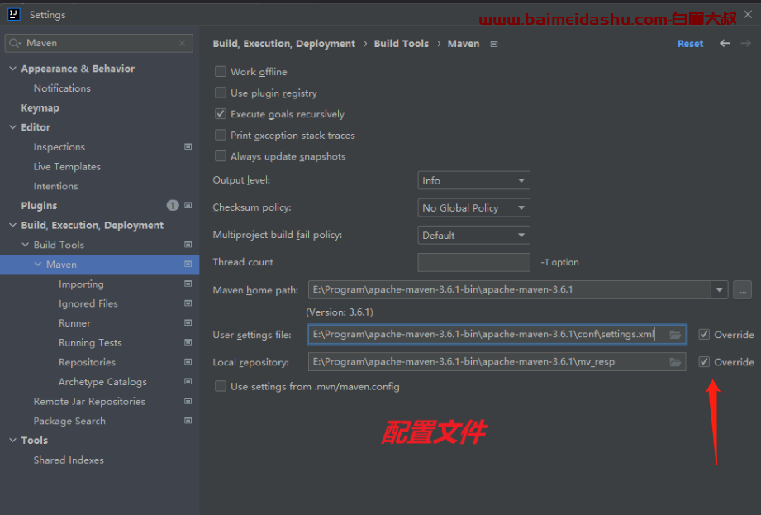Click the project-level icon beside Running Tests

pos(188,342)
